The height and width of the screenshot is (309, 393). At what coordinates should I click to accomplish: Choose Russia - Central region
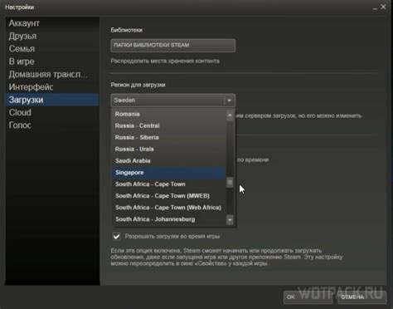(168, 125)
